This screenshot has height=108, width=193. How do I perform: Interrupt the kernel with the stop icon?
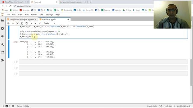[x=36, y=23]
